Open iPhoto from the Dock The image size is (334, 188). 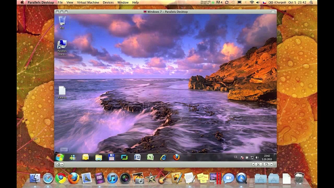[x=138, y=178]
